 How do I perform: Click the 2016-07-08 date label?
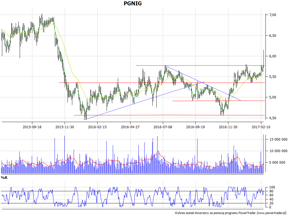point(163,127)
